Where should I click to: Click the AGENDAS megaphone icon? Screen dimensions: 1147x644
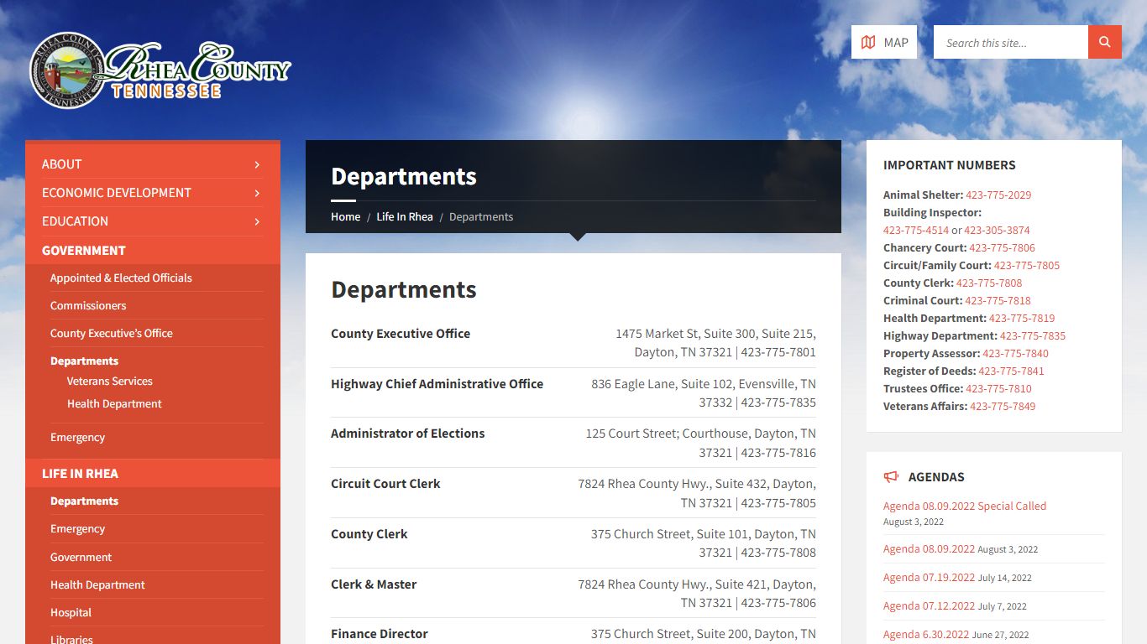pyautogui.click(x=891, y=476)
